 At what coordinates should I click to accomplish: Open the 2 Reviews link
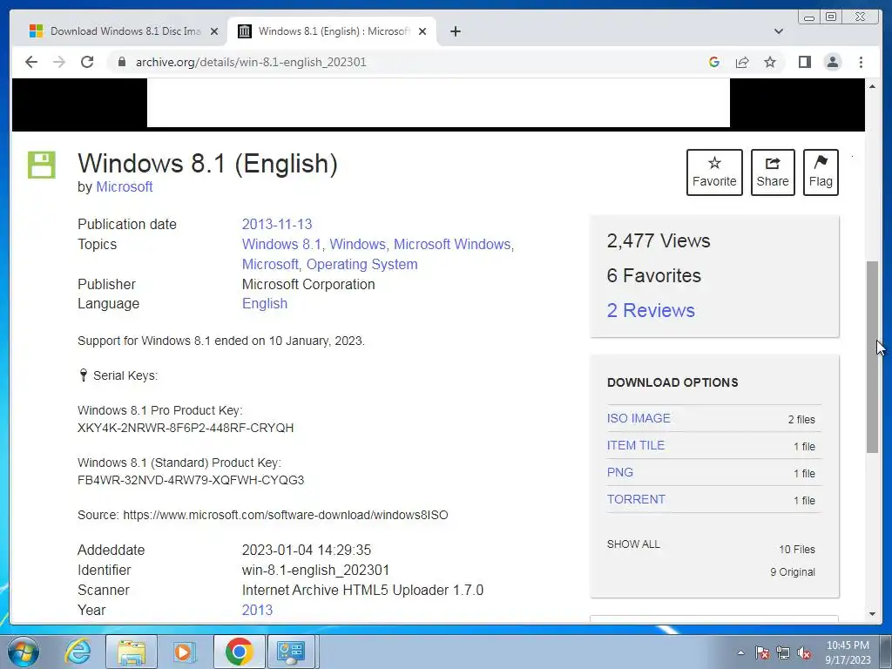[651, 310]
